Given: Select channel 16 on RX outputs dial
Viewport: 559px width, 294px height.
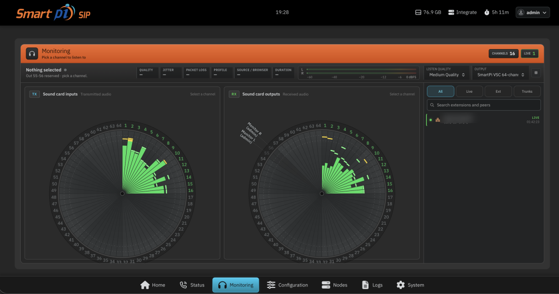Looking at the screenshot, I should point(390,190).
